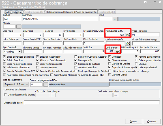Viewport: 163px width, 126px height.
Task: Open Filial search ellipsis button
Action: pos(115,19)
